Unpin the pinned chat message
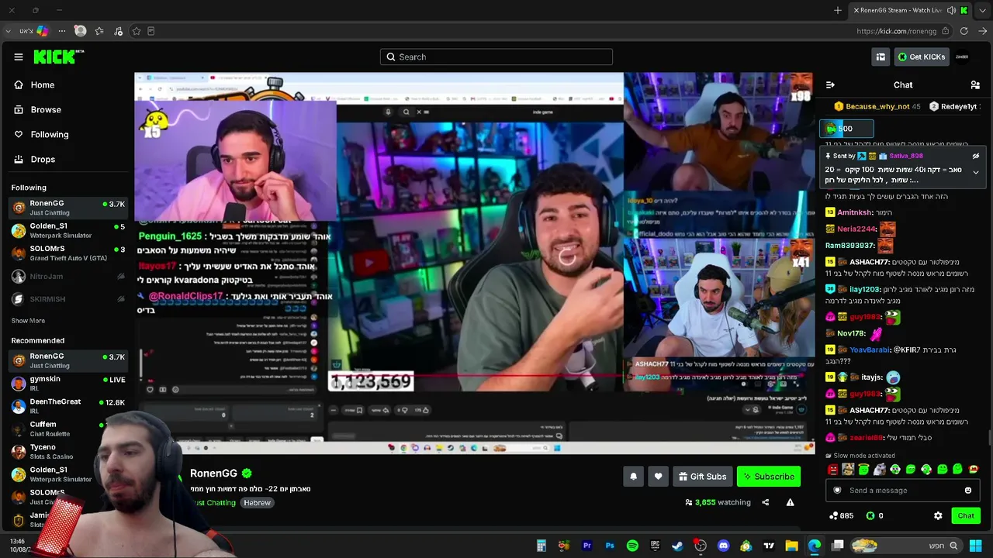This screenshot has width=993, height=558. click(976, 156)
